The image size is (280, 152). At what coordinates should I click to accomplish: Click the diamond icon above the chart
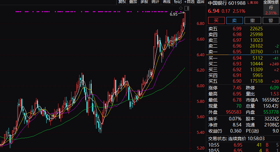click(181, 8)
